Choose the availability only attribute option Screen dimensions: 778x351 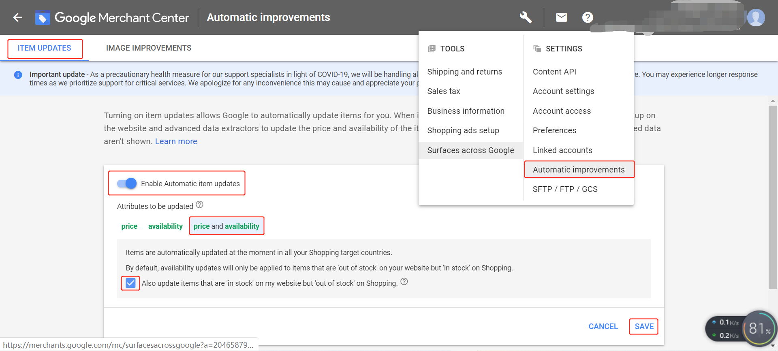[x=165, y=226]
